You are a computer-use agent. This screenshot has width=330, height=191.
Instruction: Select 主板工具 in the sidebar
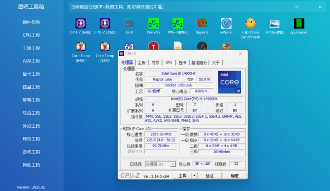tap(31, 48)
